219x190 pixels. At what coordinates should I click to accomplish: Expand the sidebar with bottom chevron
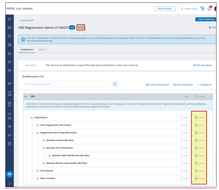point(10,184)
